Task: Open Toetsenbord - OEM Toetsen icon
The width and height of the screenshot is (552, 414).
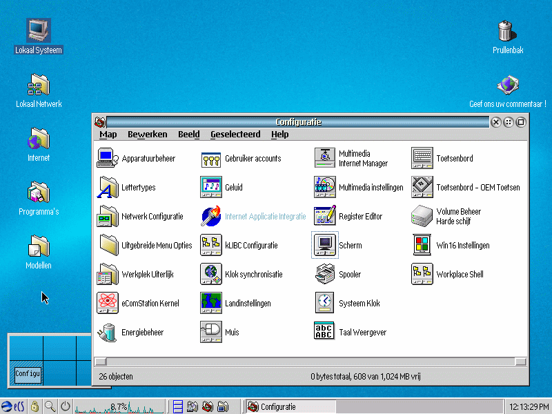Action: coord(422,187)
